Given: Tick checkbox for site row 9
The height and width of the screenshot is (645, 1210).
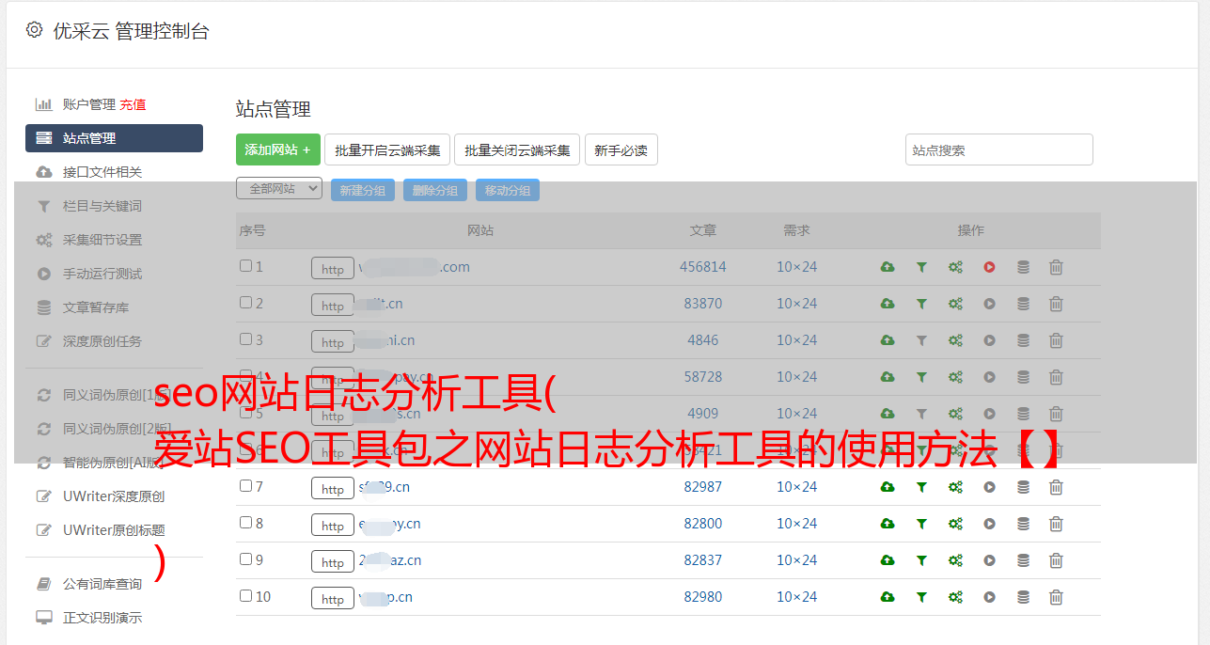Looking at the screenshot, I should [x=245, y=559].
